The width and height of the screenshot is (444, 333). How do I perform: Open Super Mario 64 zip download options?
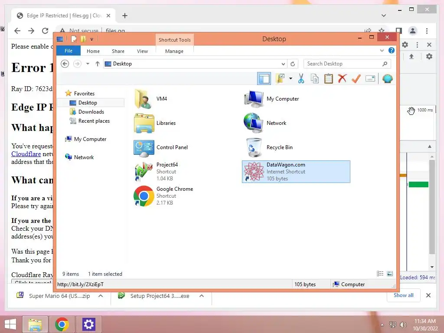101,296
